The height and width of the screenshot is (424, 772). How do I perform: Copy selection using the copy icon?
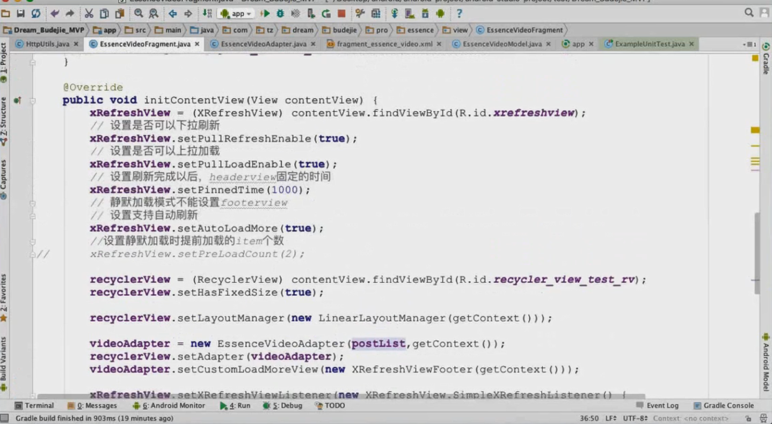[x=104, y=13]
